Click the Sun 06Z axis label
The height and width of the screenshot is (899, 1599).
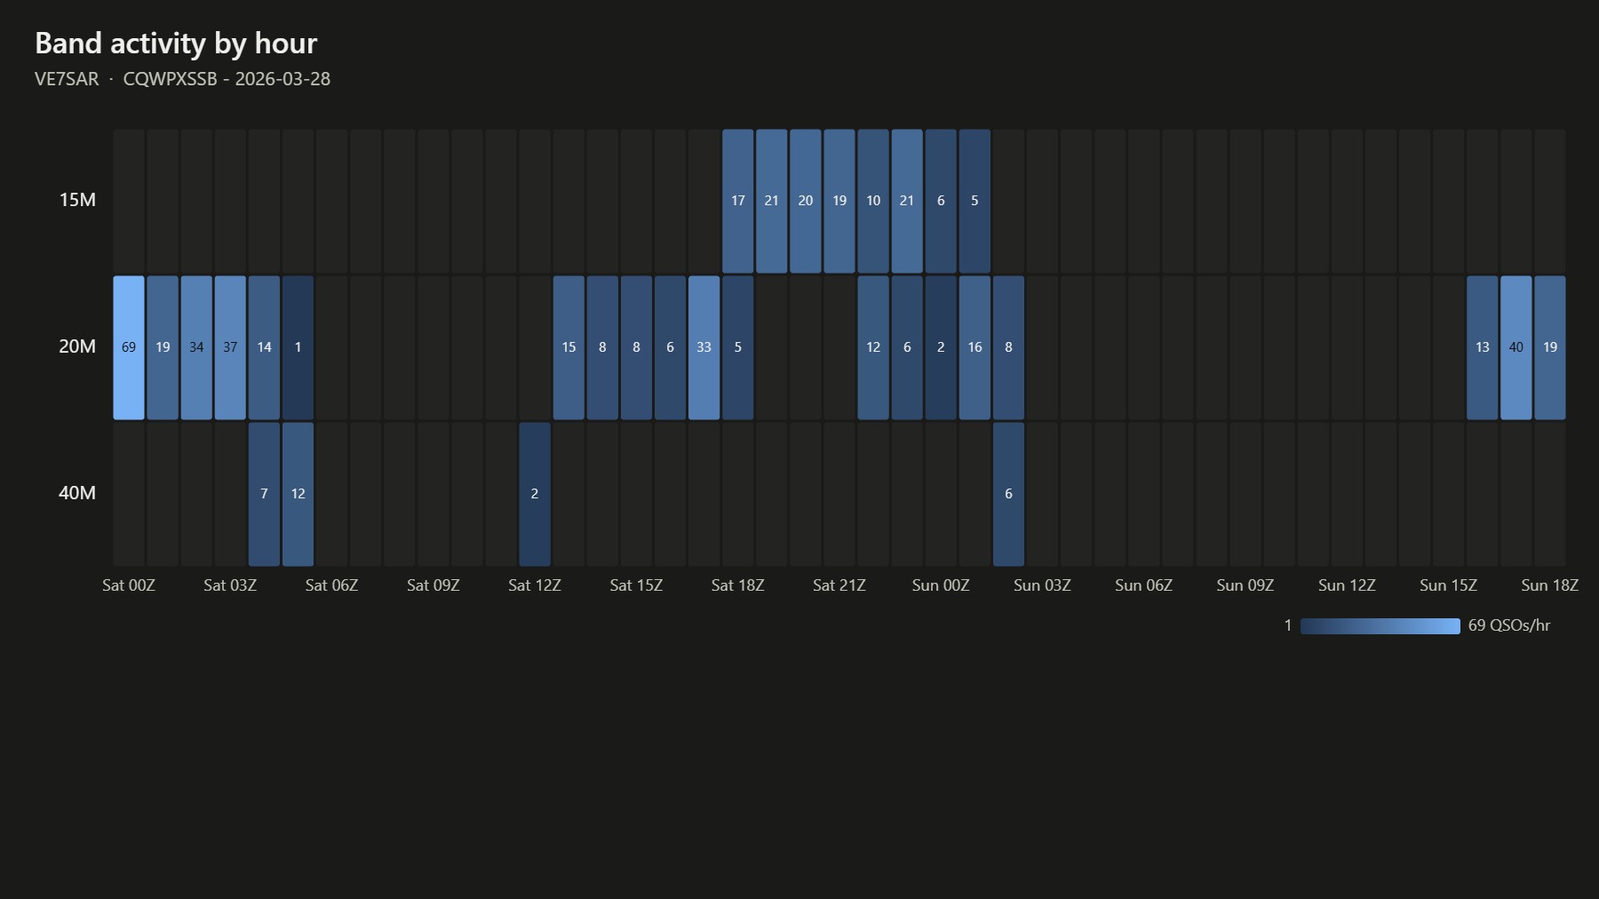1144,585
